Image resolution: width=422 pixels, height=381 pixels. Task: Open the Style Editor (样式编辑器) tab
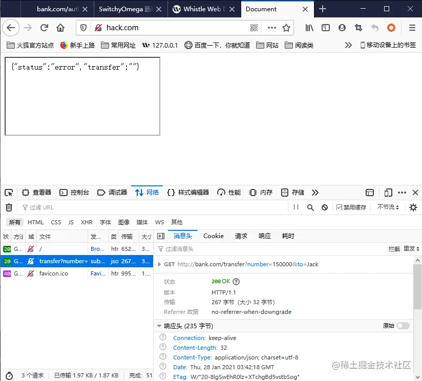point(188,193)
